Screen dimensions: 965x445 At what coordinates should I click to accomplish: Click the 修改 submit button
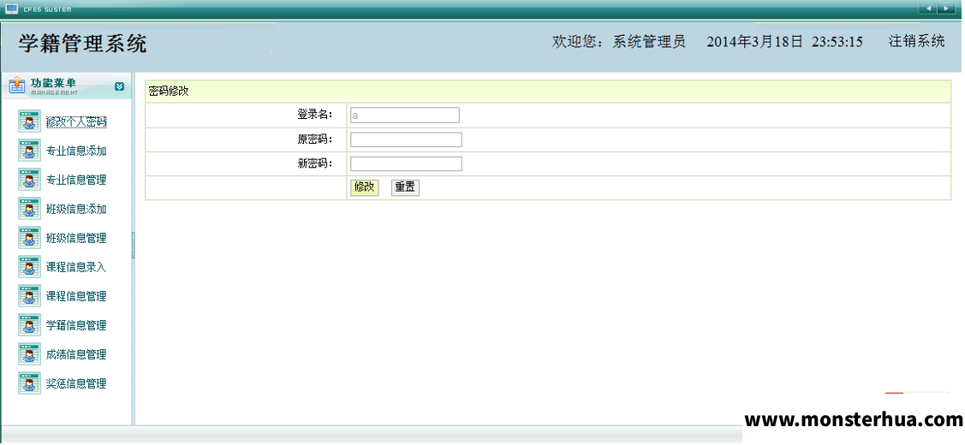365,187
